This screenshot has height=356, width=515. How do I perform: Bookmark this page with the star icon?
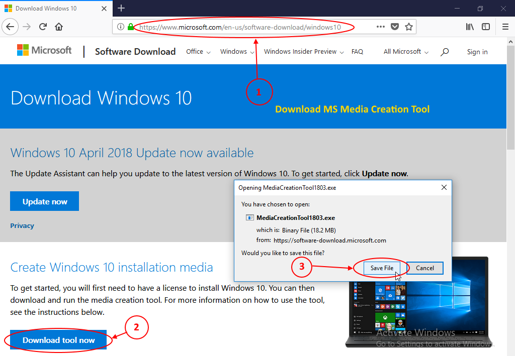pos(408,27)
